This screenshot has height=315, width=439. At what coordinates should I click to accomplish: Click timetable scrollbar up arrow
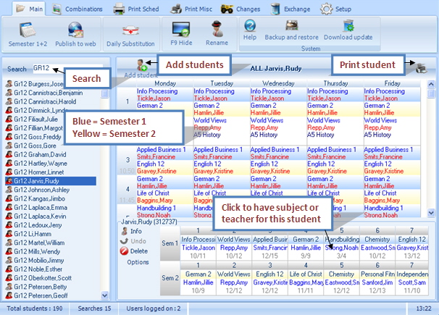(x=431, y=84)
